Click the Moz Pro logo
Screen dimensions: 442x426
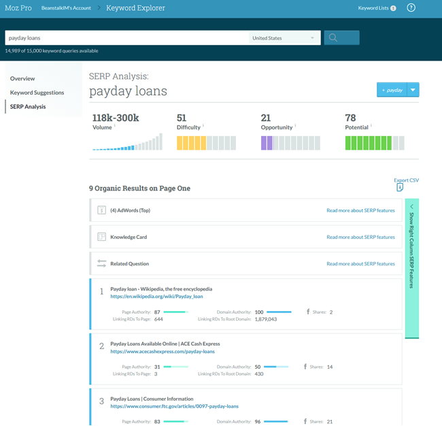point(18,8)
